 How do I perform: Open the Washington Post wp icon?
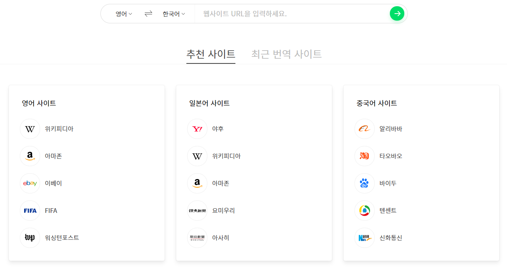(30, 238)
